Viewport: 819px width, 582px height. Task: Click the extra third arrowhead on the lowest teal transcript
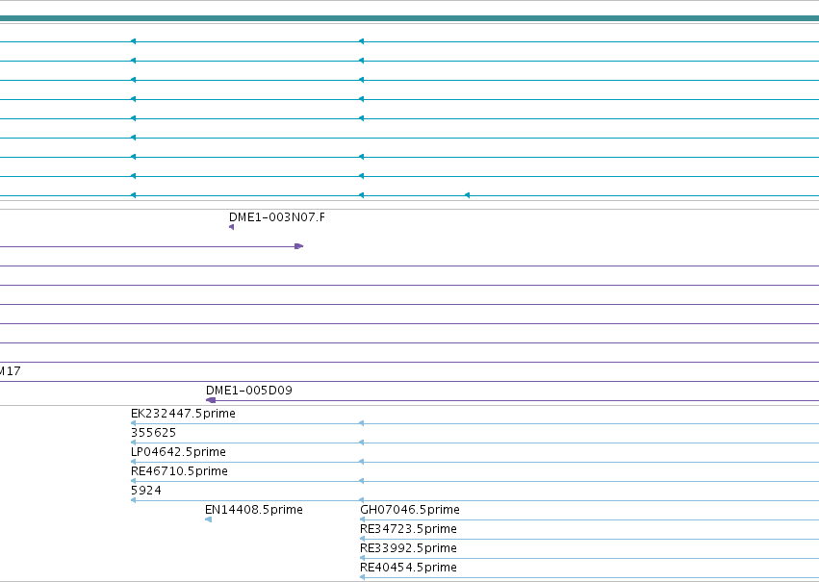(x=467, y=195)
